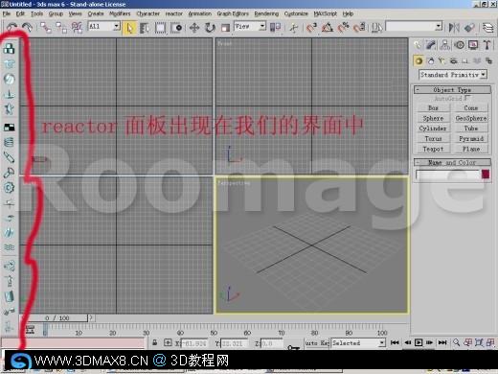
Task: Open the Modifiers menu
Action: 120,13
